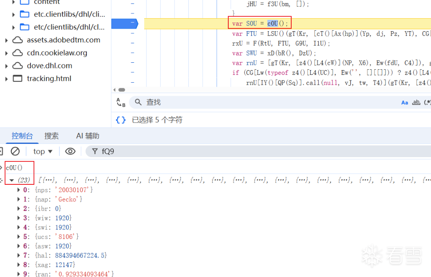
Task: Expand array item 7 with hal value
Action: click(x=19, y=255)
